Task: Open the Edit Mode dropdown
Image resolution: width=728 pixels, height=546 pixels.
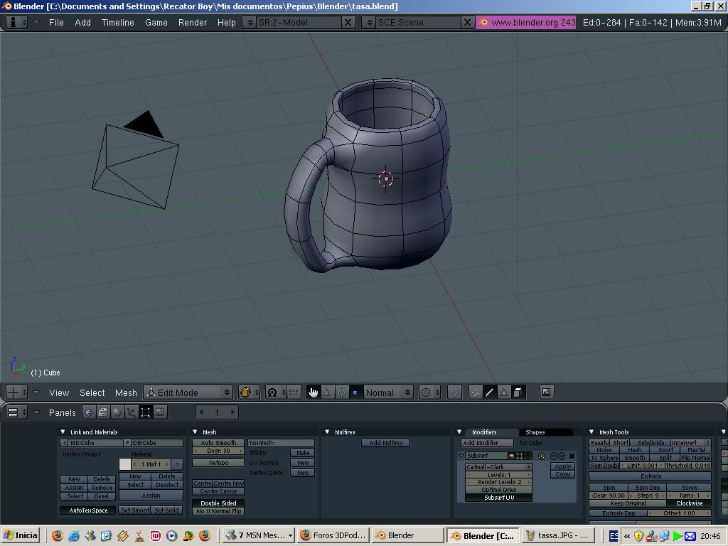Action: (188, 392)
